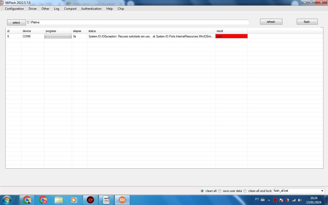Close the MiFlash window
This screenshot has height=205, width=328.
point(321,2)
